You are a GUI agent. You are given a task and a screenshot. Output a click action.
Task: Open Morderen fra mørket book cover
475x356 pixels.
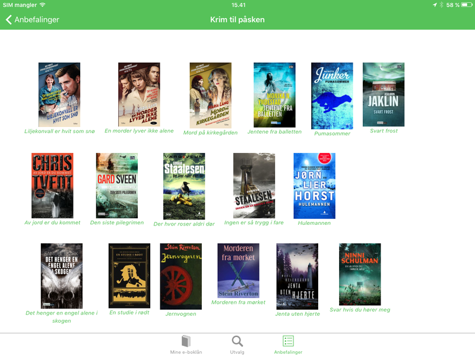click(239, 271)
